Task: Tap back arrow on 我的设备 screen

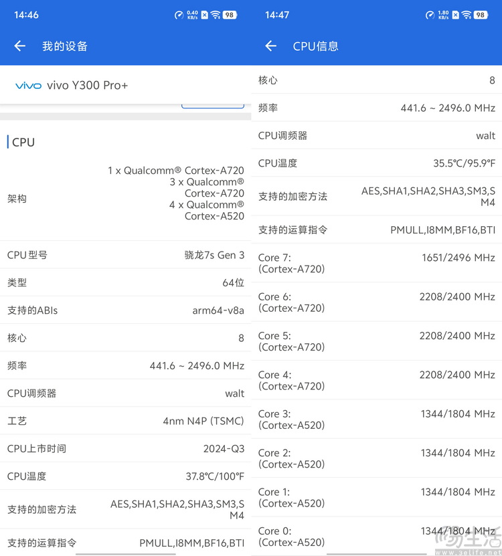Action: tap(20, 45)
